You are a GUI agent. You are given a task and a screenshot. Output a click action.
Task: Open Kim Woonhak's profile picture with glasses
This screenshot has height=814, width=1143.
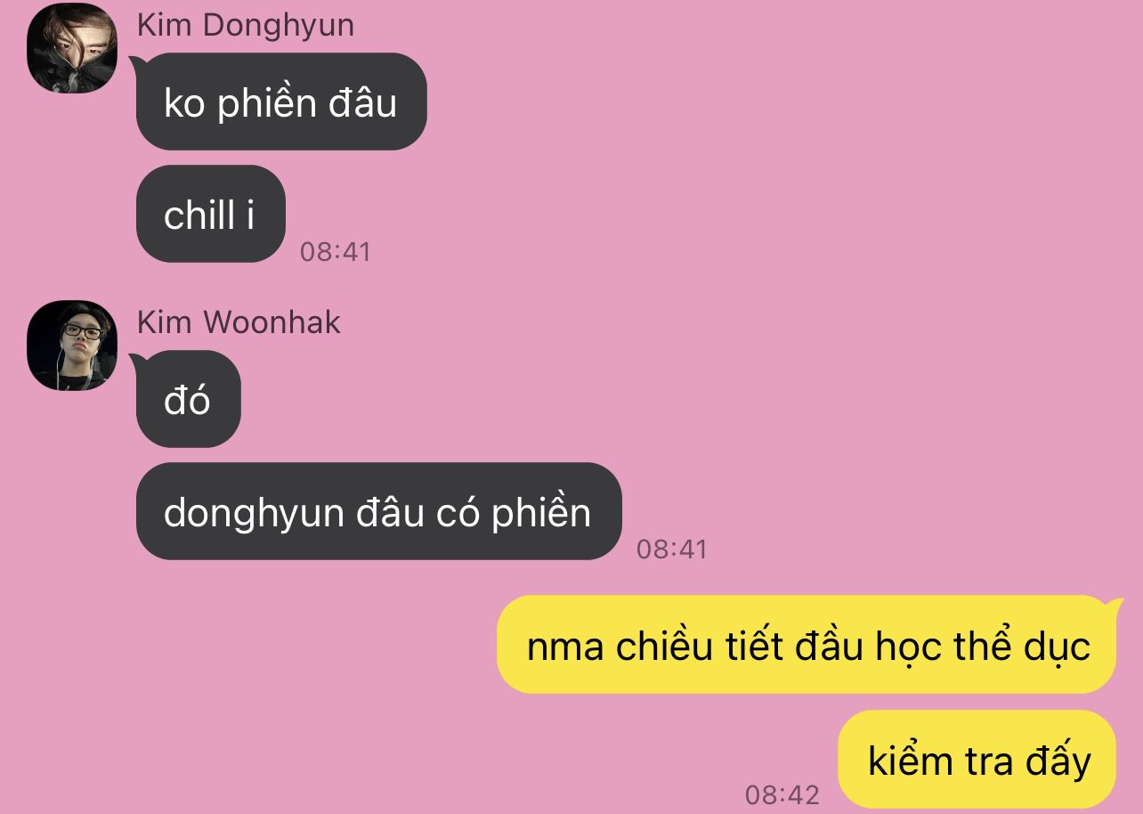(x=72, y=346)
